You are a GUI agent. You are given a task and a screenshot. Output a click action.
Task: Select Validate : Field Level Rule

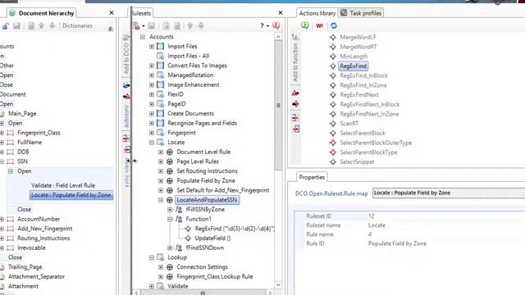coord(63,185)
